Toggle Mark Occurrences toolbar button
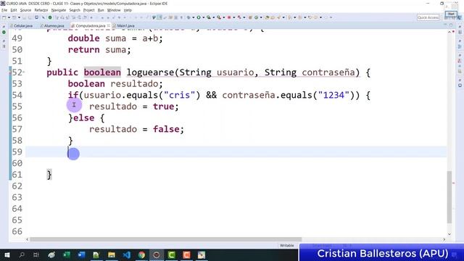This screenshot has width=464, height=261. pyautogui.click(x=154, y=17)
